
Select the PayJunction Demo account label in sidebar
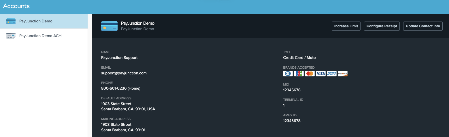[x=36, y=21]
